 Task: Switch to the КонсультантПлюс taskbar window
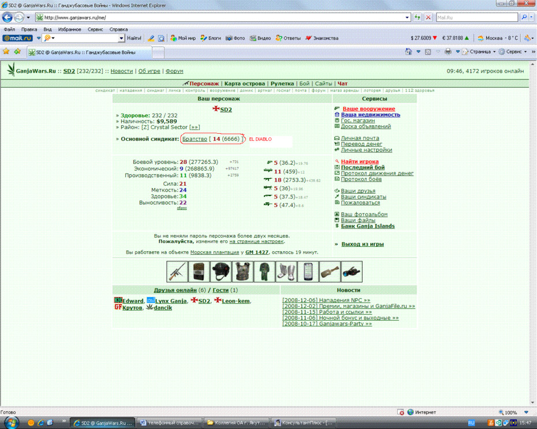coord(303,423)
